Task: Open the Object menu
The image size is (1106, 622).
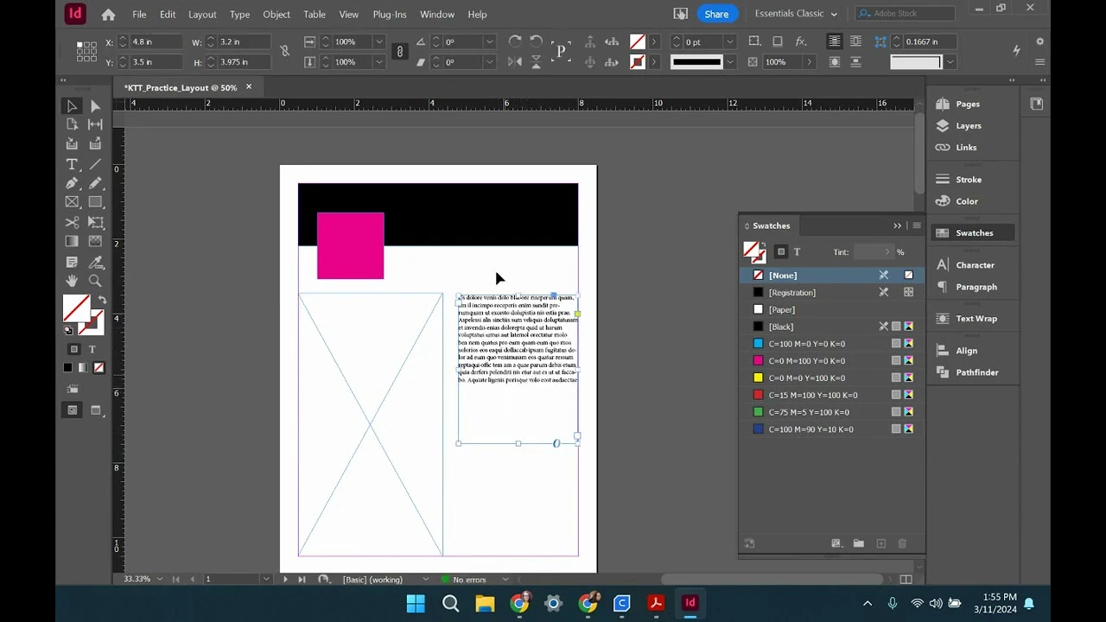Action: (x=276, y=14)
